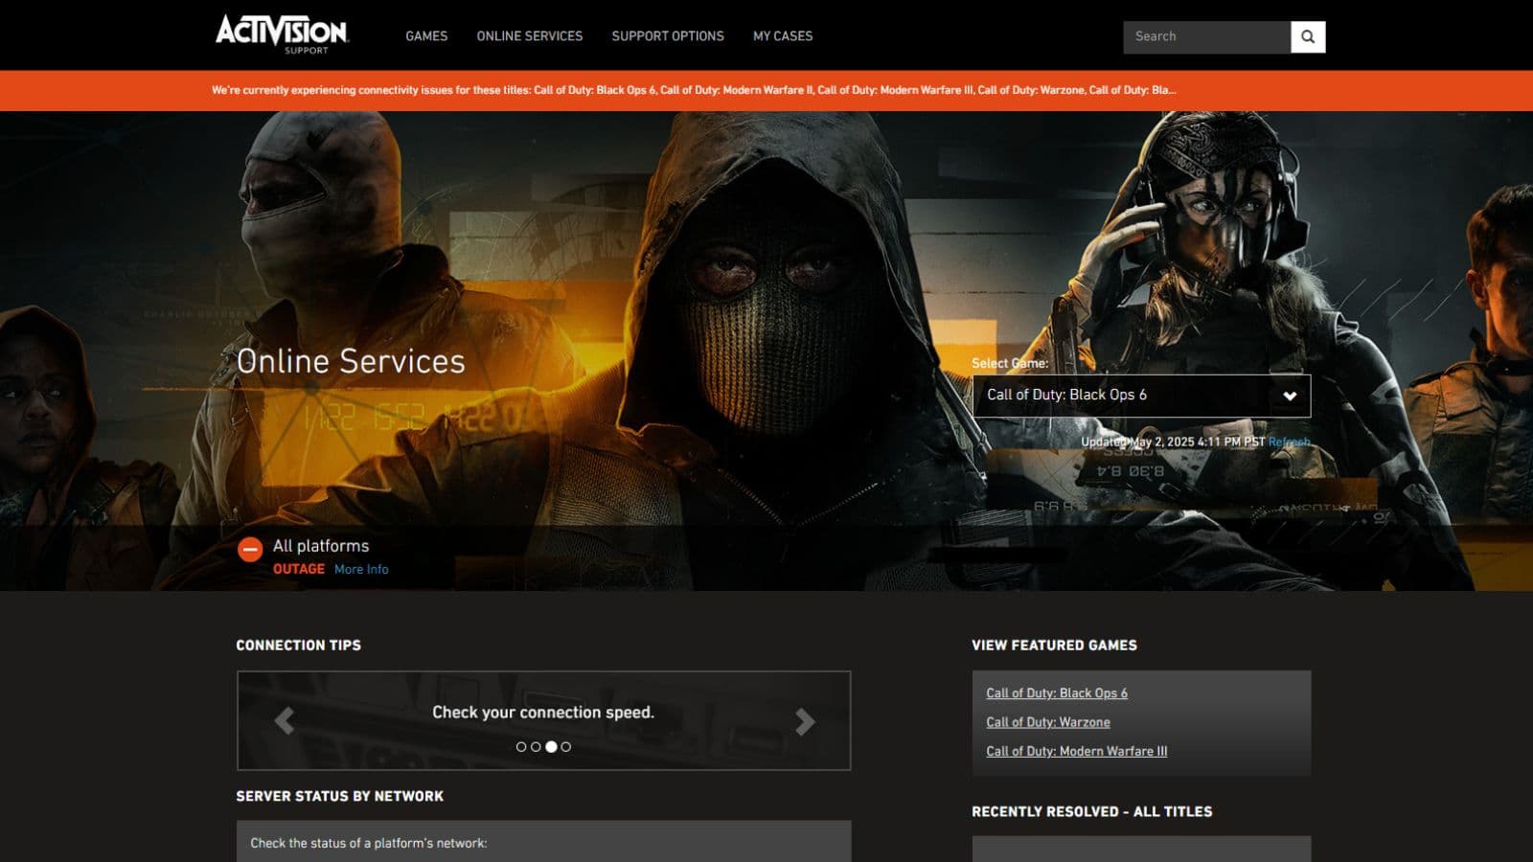This screenshot has width=1533, height=862.
Task: Click More Info next to Outage
Action: pyautogui.click(x=361, y=569)
